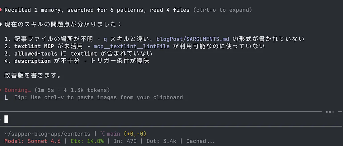The image size is (343, 146).
Task: Open the blogPost/$ARGUMENTS.md path link
Action: pos(193,39)
